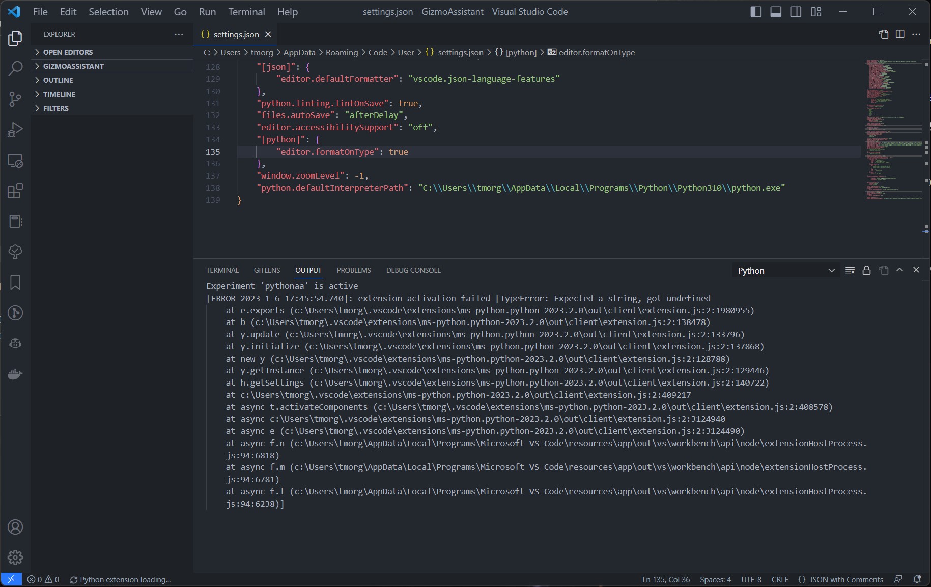Open Run and Debug view icon
The image size is (931, 587).
pos(15,130)
